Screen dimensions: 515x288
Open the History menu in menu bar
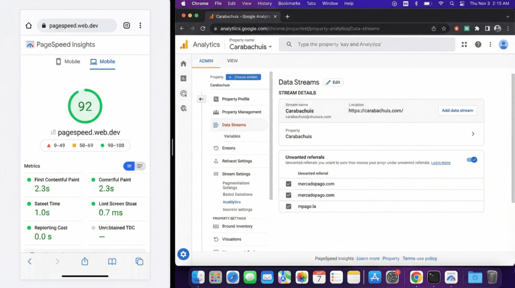[265, 4]
